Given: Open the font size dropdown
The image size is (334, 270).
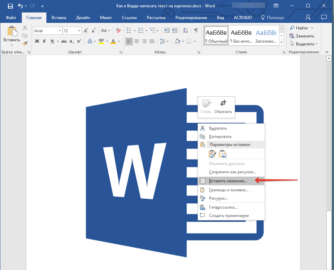Looking at the screenshot, I should tap(79, 31).
